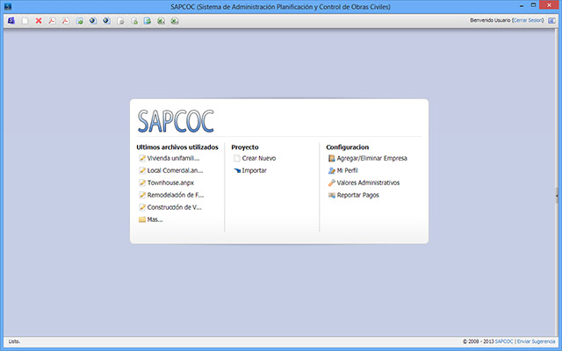Click the red X delete toolbar icon
This screenshot has height=351, width=562.
(x=39, y=21)
